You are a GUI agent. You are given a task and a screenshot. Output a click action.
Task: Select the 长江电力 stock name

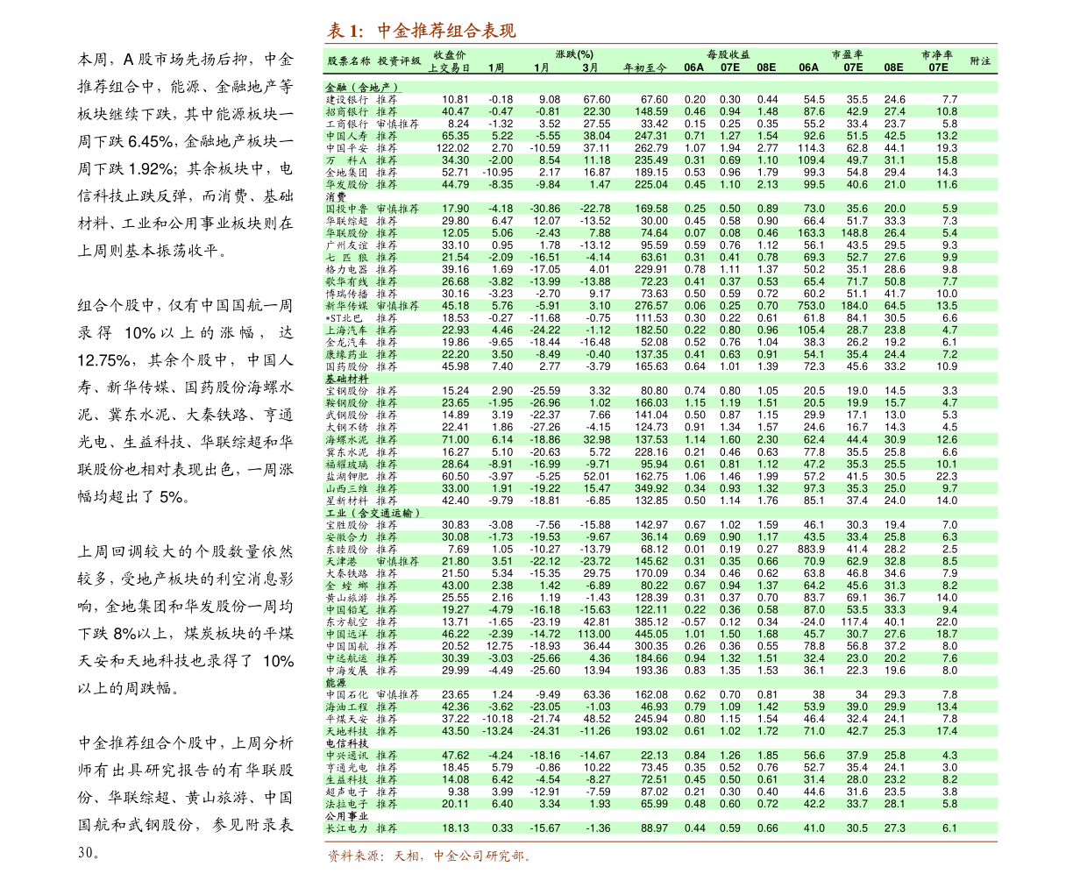point(347,828)
